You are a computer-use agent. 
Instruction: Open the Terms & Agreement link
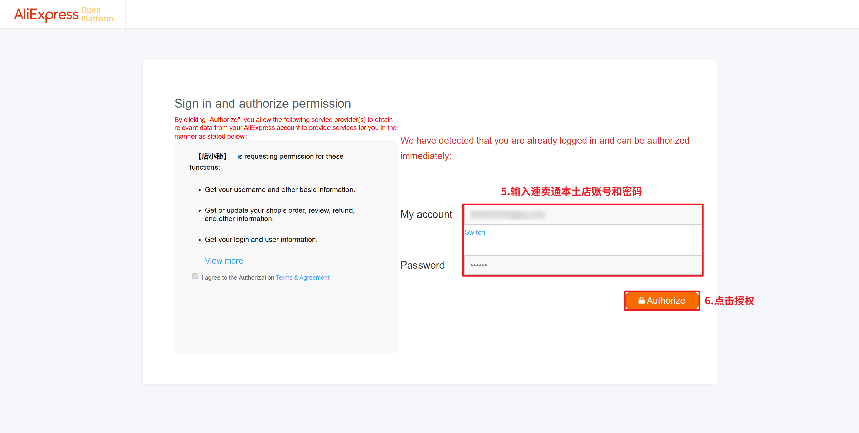pos(302,278)
